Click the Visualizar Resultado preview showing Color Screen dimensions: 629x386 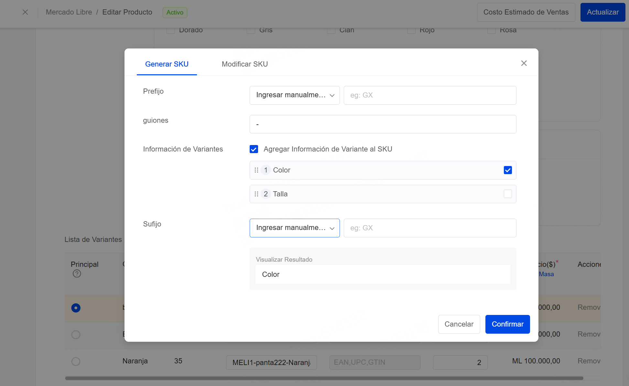tap(383, 275)
